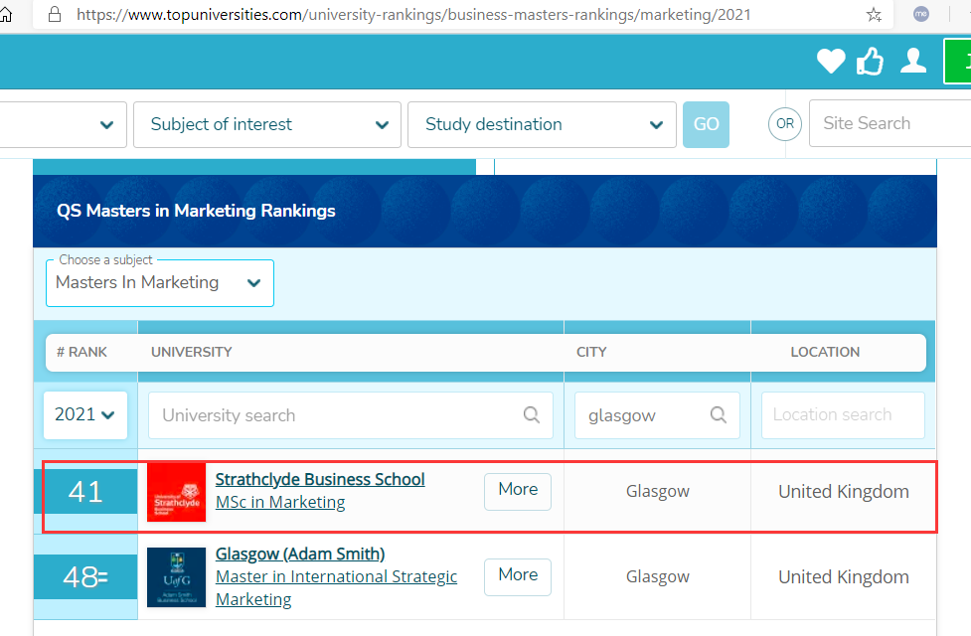
Task: Click the OR circle label
Action: [784, 124]
